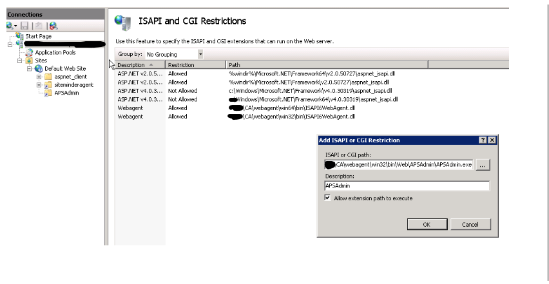Screen dimensions: 549x284
Task: Sort by the Restriction column header
Action: pos(196,64)
